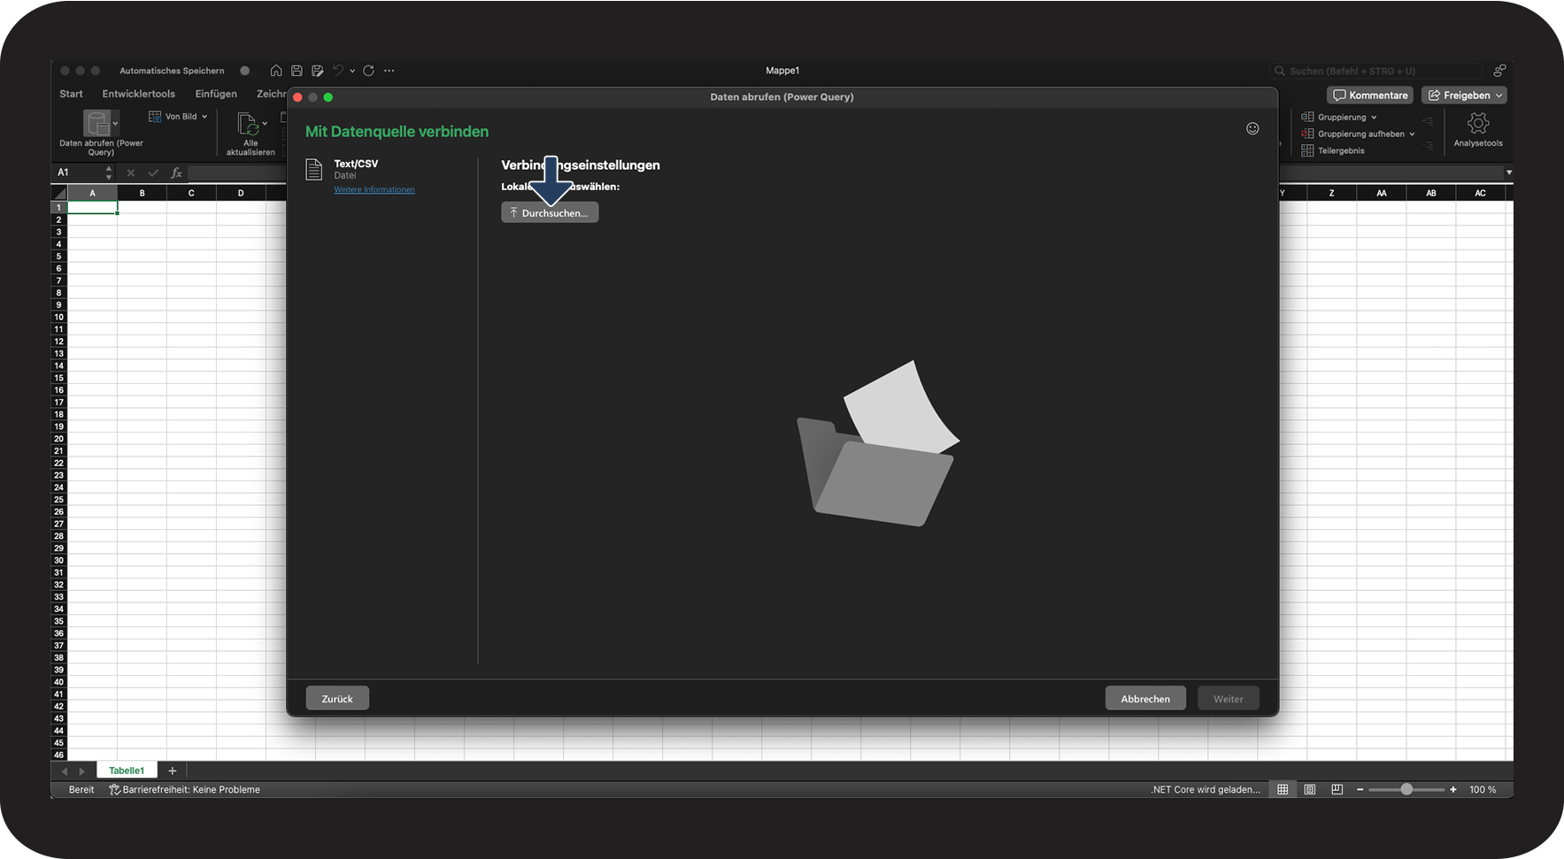1564x859 pixels.
Task: Click the home icon in title bar
Action: 276,71
